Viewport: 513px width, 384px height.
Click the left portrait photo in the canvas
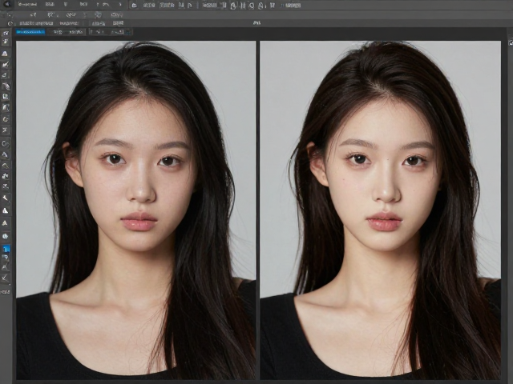coord(135,210)
